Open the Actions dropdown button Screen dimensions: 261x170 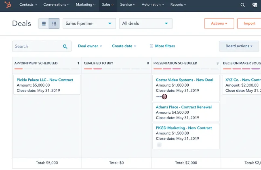pyautogui.click(x=219, y=23)
